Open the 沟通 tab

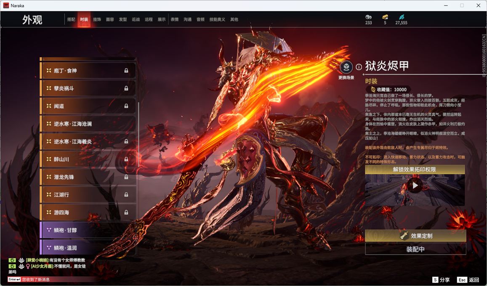click(x=188, y=19)
